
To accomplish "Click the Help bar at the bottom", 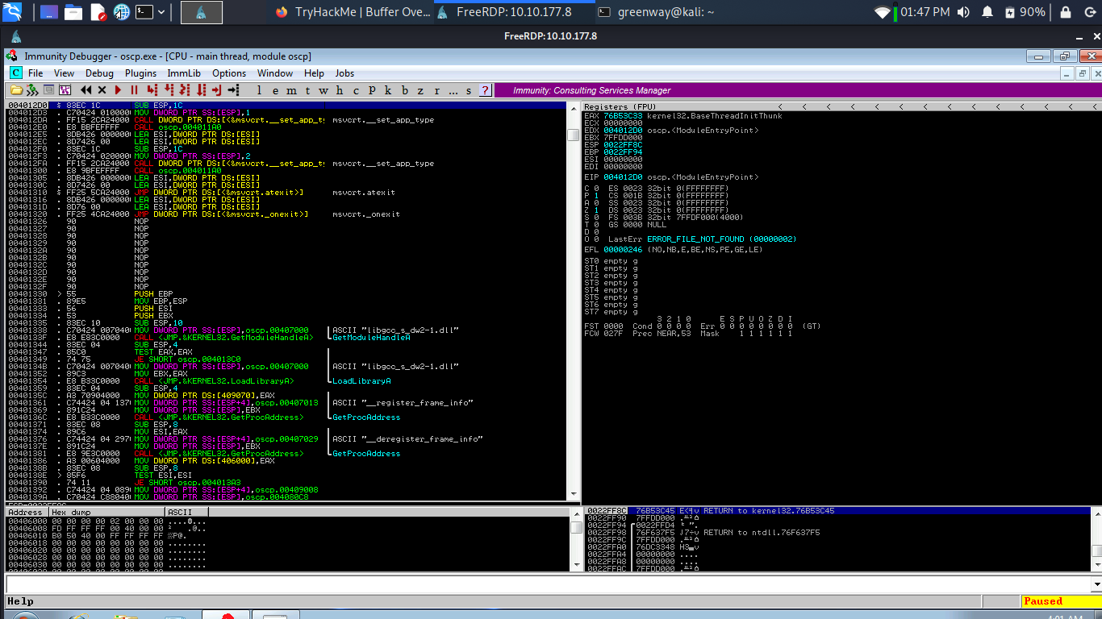I will [81, 601].
